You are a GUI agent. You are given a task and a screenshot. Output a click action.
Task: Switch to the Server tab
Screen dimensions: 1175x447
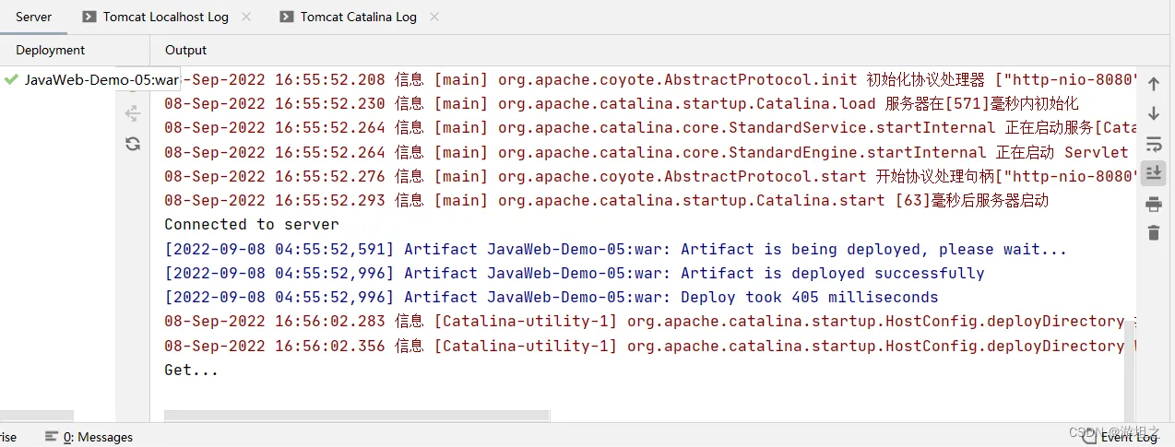pyautogui.click(x=33, y=17)
